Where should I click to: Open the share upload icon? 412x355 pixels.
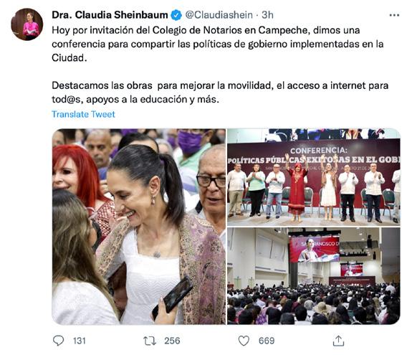(338, 341)
